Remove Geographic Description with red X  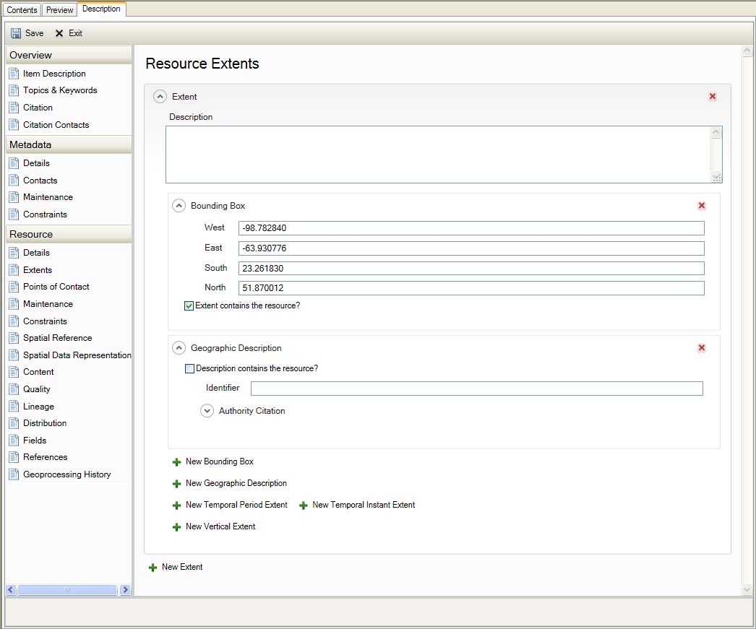pyautogui.click(x=701, y=348)
